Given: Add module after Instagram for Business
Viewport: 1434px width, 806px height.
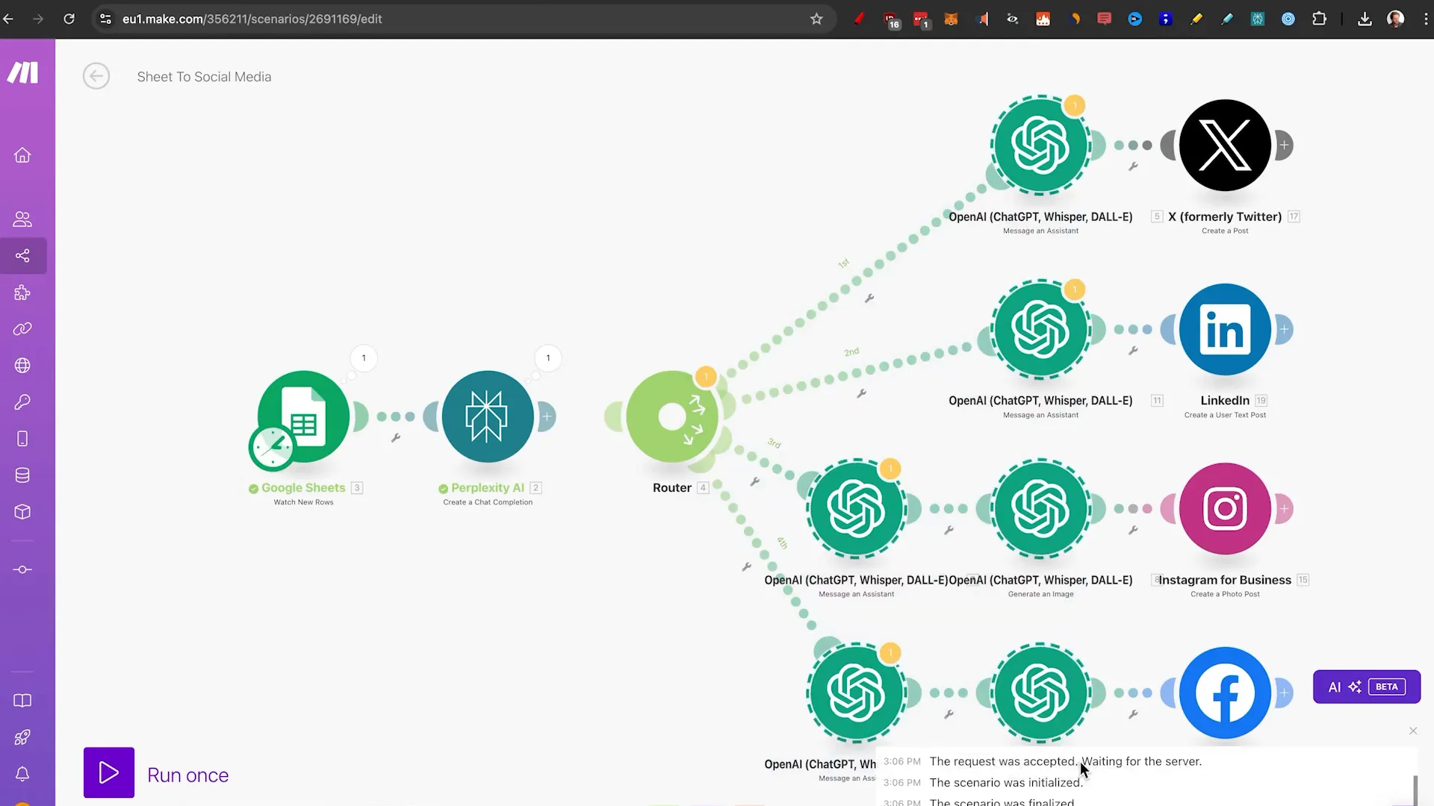Looking at the screenshot, I should click(x=1284, y=509).
